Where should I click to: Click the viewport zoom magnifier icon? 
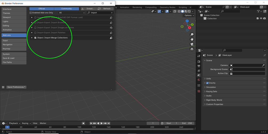(x=192, y=34)
